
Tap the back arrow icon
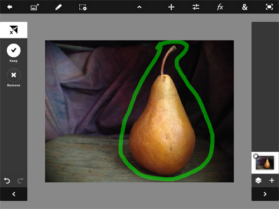click(9, 7)
